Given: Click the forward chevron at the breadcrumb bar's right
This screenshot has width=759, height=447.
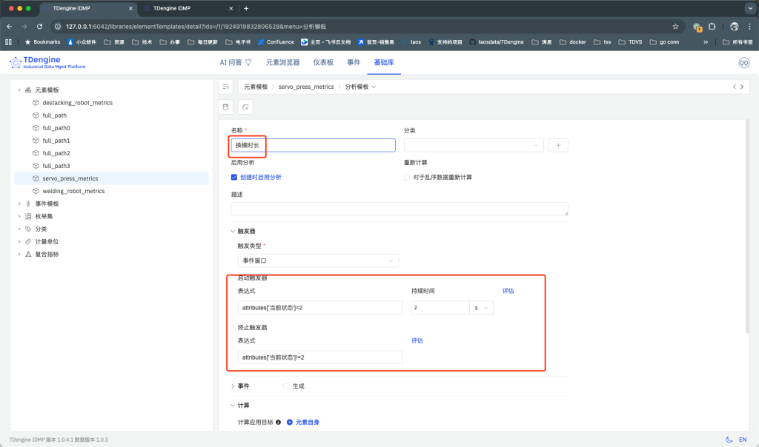Looking at the screenshot, I should coord(742,86).
